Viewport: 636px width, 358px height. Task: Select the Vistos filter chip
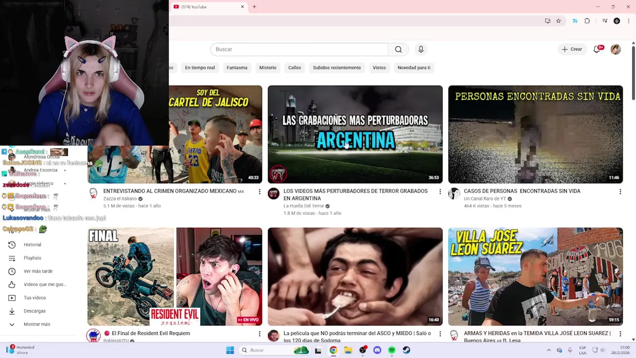pos(379,68)
